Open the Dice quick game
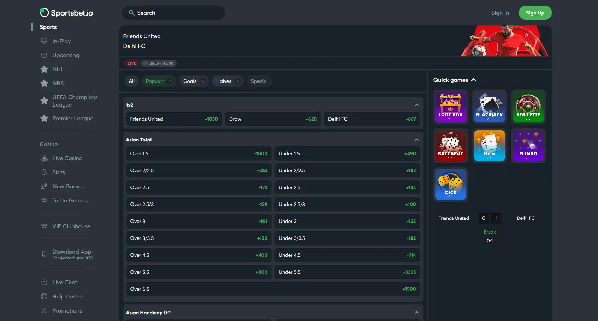 [x=450, y=184]
